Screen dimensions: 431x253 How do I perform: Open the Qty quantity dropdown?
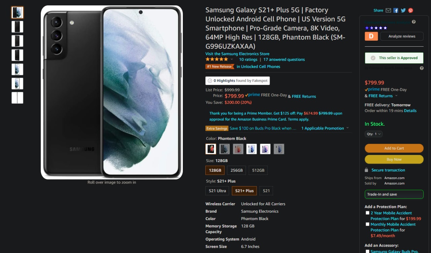(x=373, y=134)
